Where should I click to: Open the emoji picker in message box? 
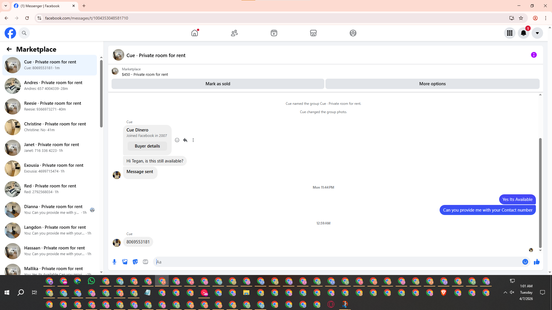pyautogui.click(x=525, y=262)
